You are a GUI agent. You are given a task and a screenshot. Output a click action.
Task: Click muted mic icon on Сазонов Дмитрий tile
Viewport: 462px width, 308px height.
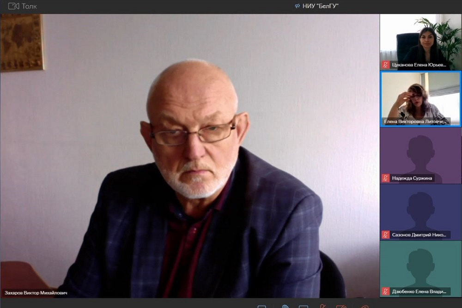[x=386, y=235]
